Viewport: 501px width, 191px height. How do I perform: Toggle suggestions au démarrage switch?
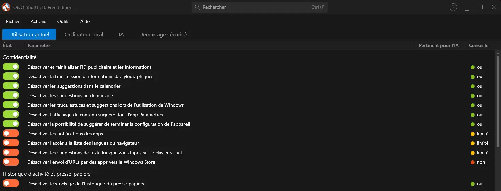click(11, 95)
